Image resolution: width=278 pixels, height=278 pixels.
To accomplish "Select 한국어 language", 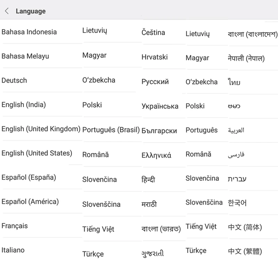I will click(237, 203).
